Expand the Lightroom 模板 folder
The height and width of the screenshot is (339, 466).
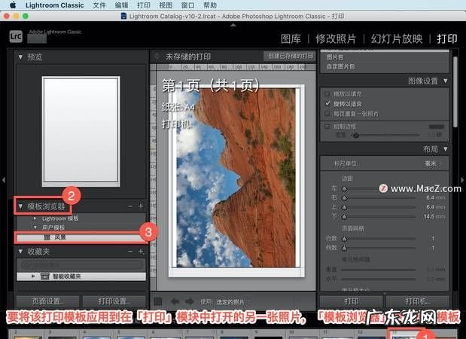point(33,218)
